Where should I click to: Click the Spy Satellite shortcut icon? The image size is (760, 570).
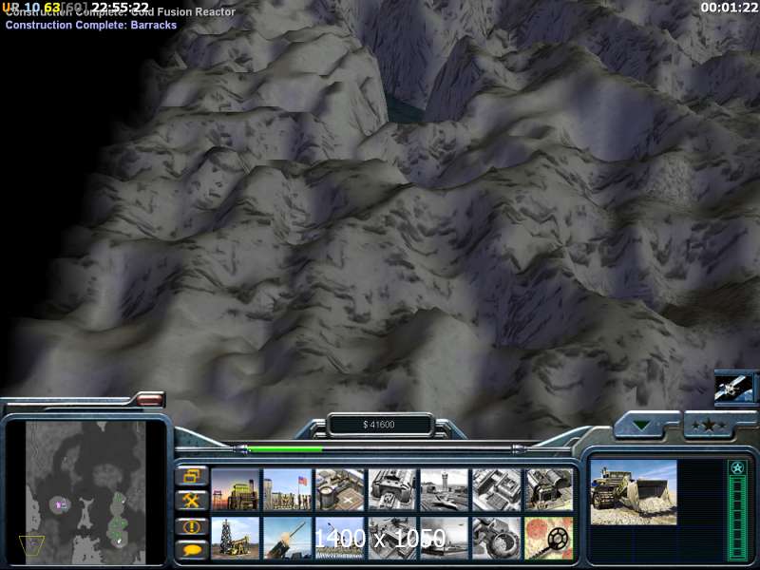pyautogui.click(x=734, y=387)
